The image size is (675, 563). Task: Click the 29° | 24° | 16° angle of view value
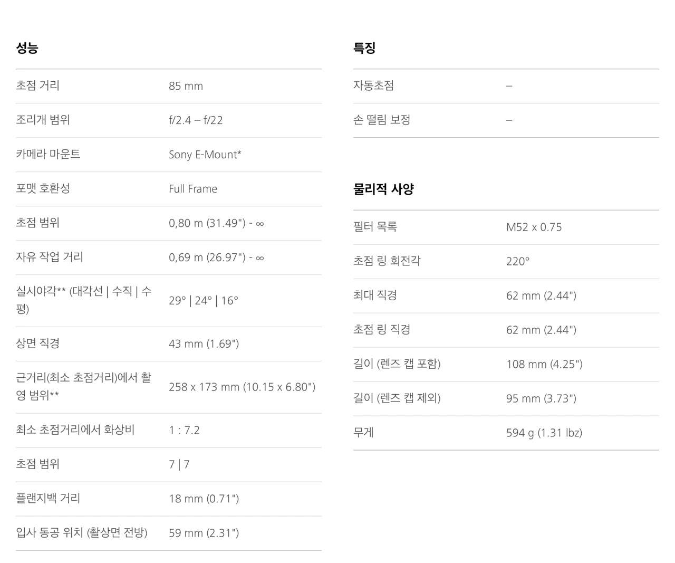pos(204,301)
